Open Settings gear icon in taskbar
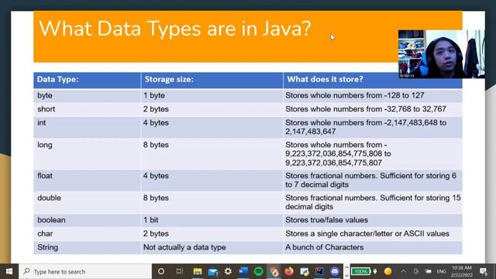Screen dimensions: 496x279 [228, 271]
